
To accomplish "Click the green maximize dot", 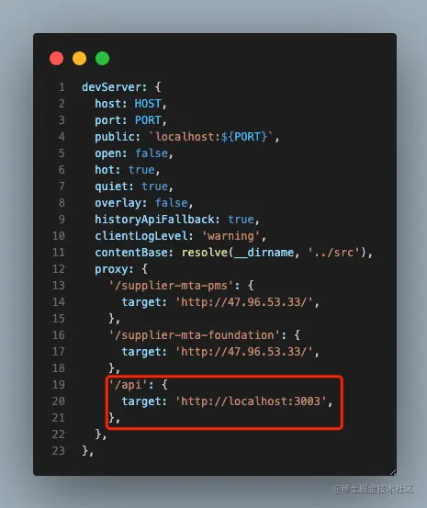I will [x=102, y=59].
